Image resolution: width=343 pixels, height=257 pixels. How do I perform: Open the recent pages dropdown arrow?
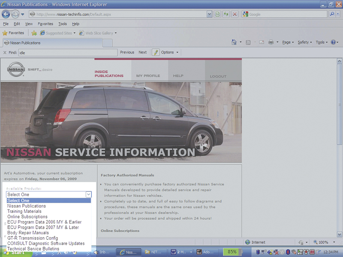[23, 15]
